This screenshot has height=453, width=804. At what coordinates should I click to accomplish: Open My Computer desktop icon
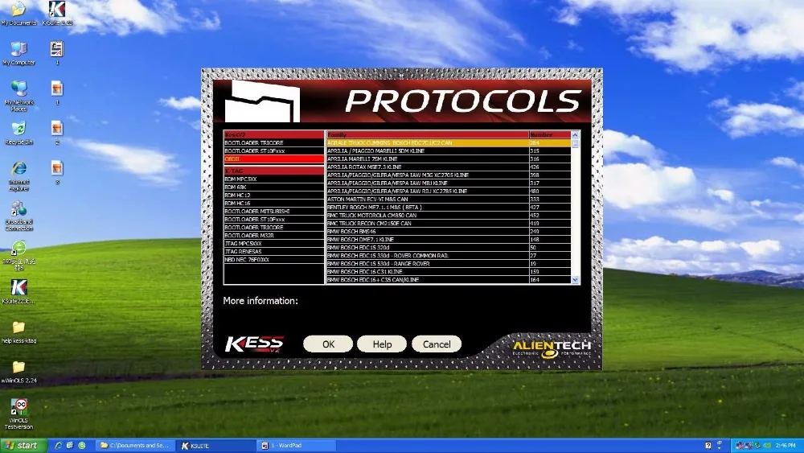[x=18, y=53]
